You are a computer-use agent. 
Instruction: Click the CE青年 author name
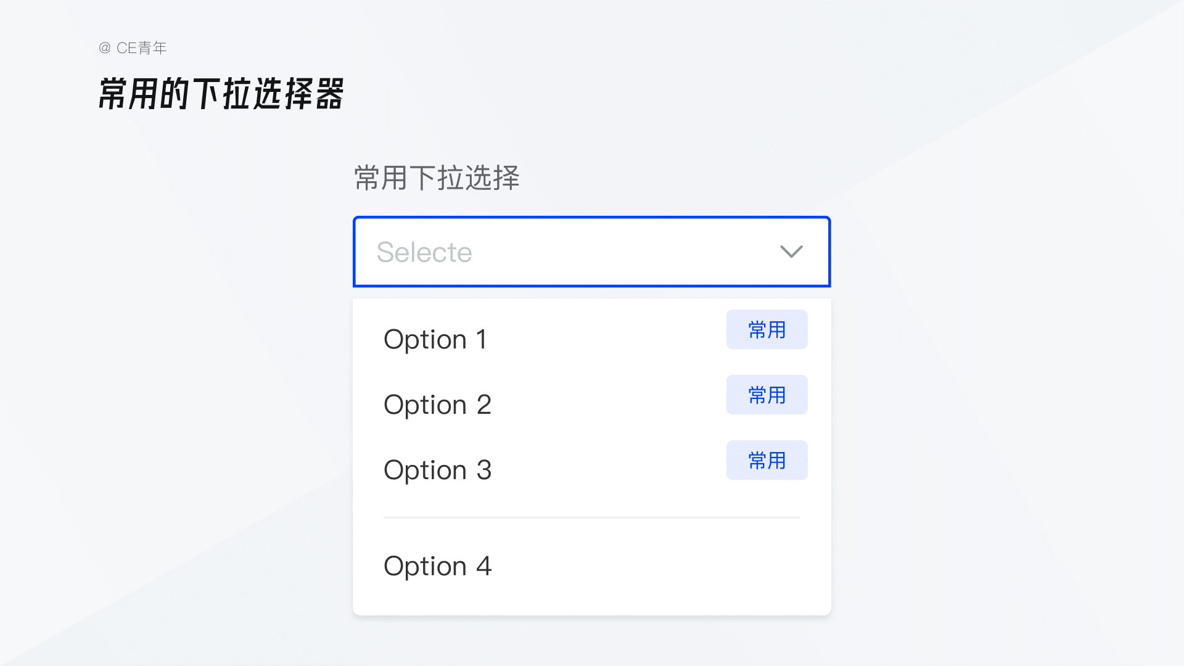tap(142, 48)
